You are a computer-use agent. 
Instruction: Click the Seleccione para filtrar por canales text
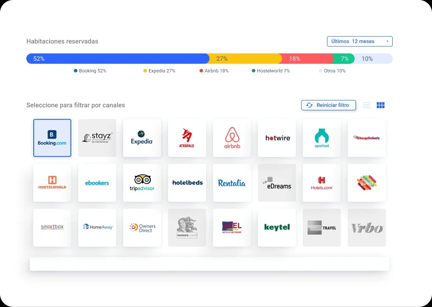point(76,105)
